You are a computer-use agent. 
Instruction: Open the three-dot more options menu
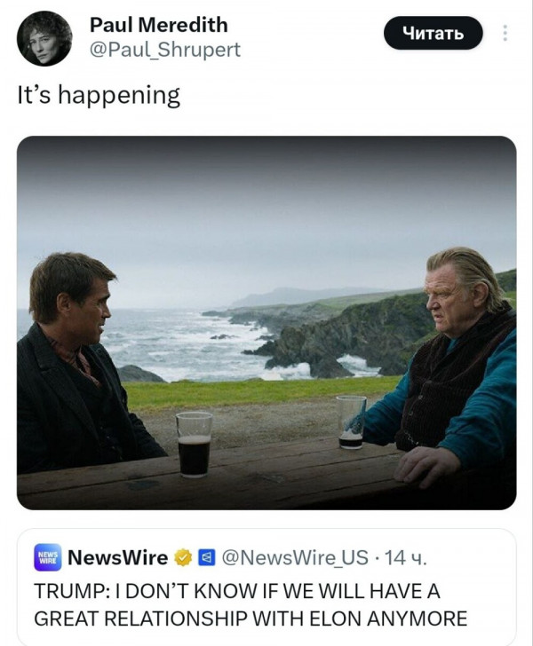click(505, 34)
